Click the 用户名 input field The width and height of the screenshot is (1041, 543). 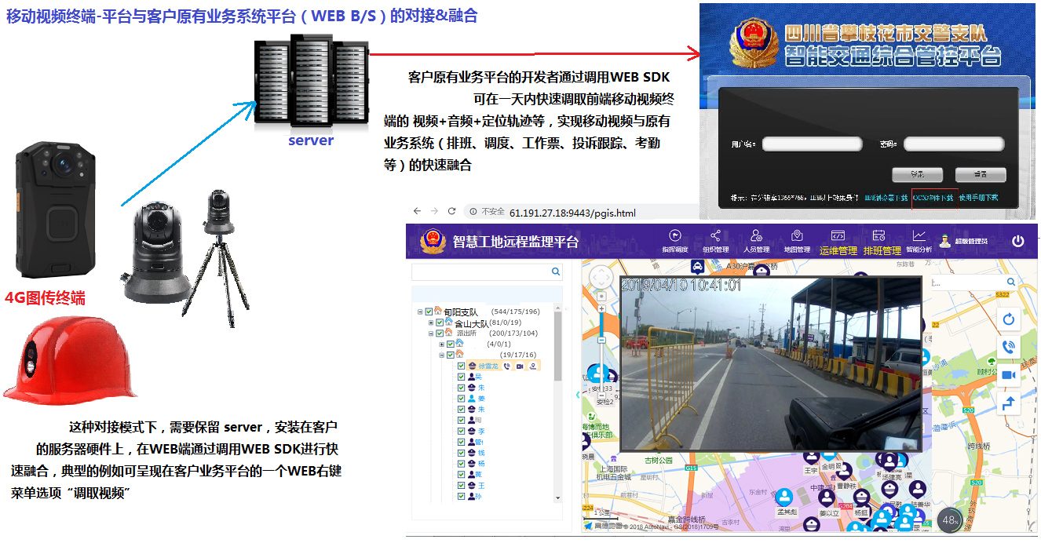(811, 144)
